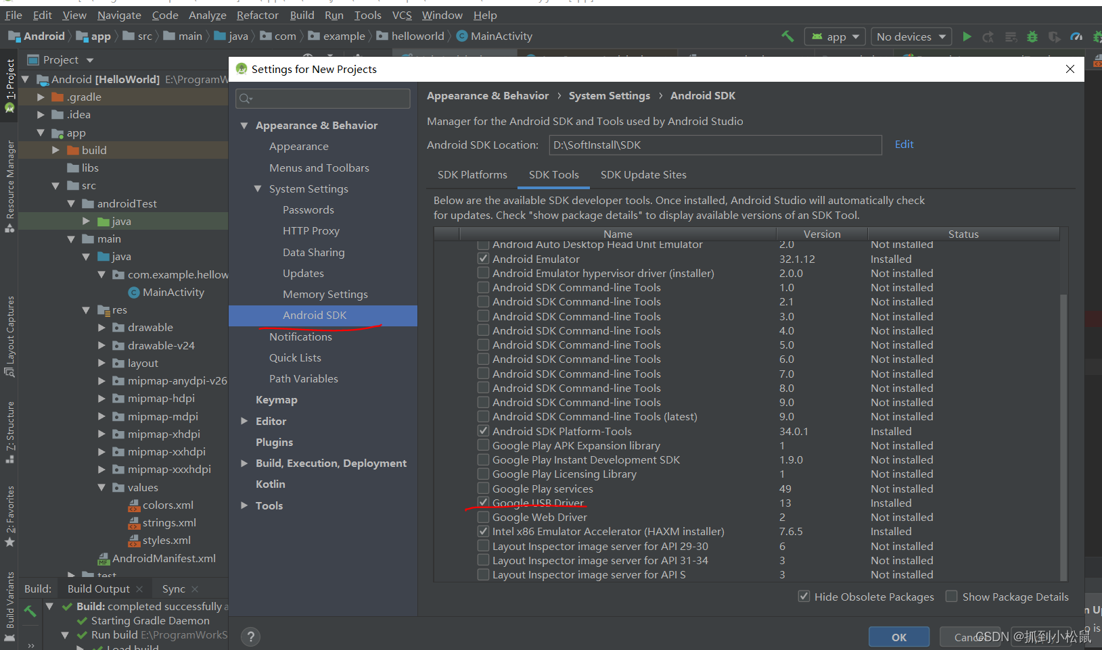
Task: Select MainActivity class in project tree
Action: pyautogui.click(x=166, y=292)
